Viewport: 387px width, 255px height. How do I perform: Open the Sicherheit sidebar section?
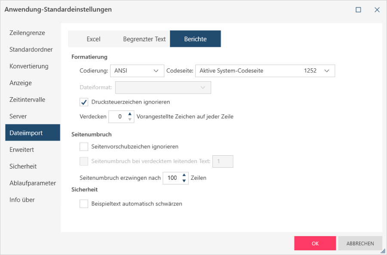23,166
